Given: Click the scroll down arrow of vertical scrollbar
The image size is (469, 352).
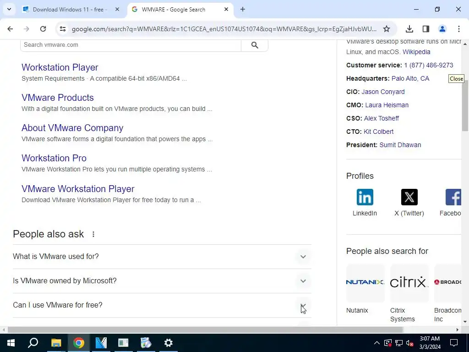Looking at the screenshot, I should (465, 322).
